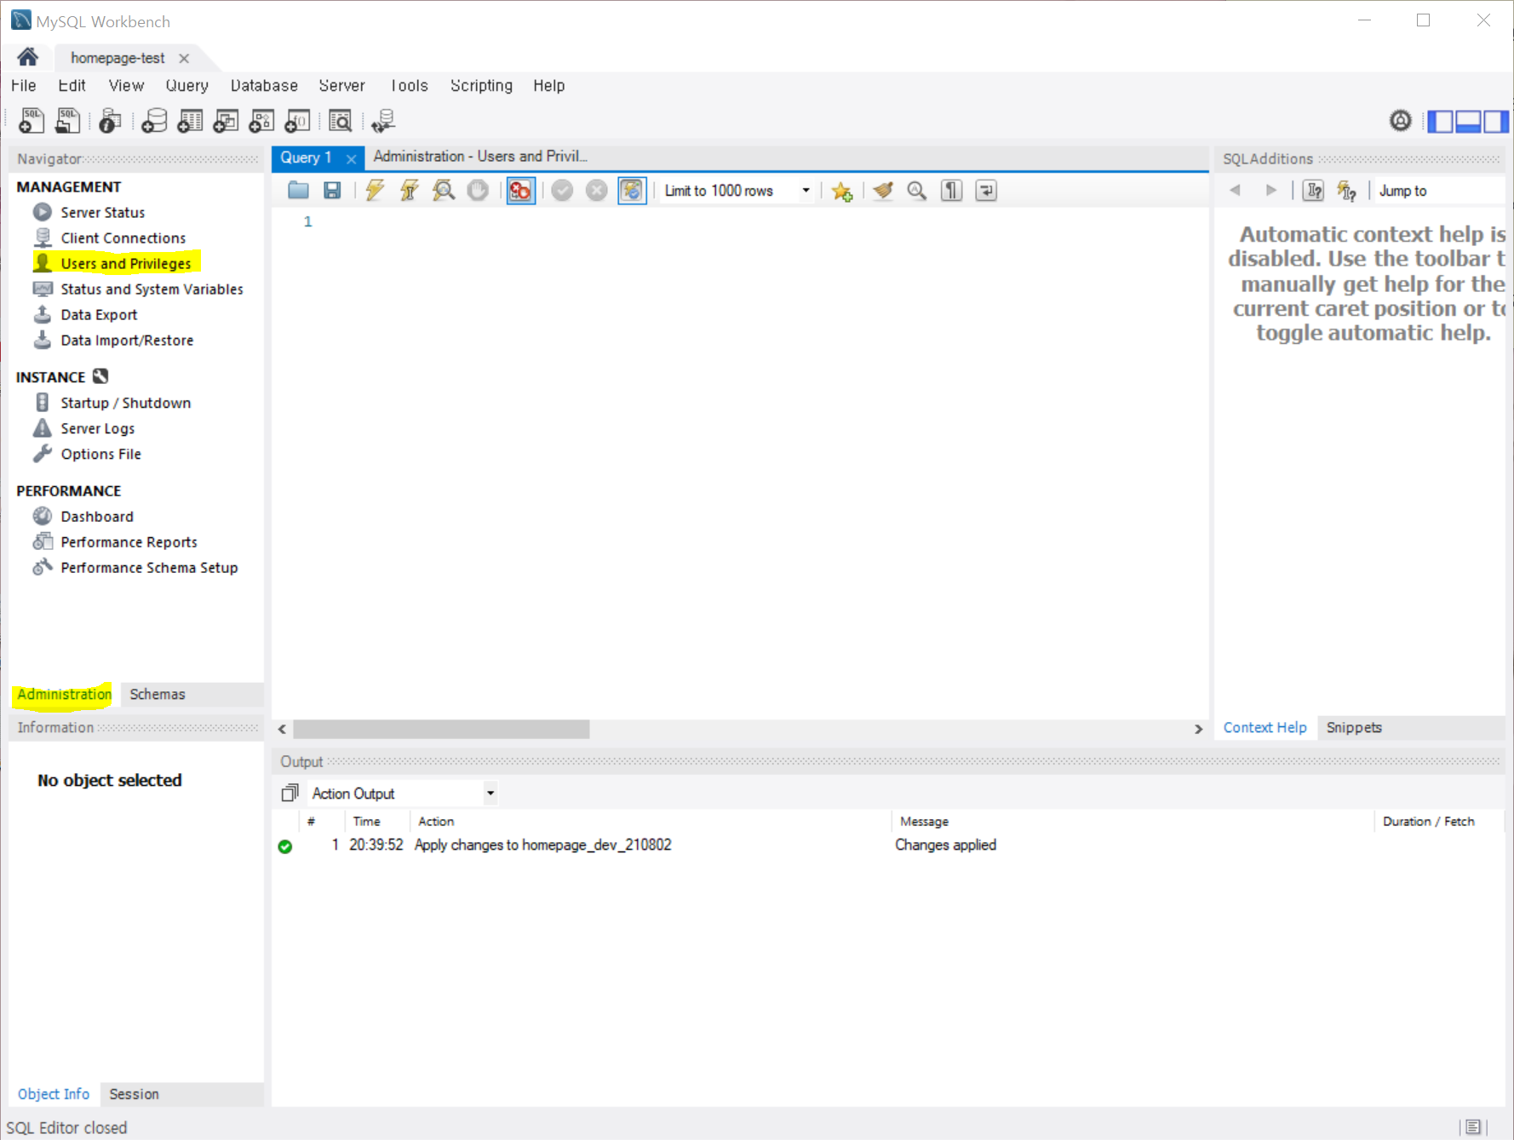Open Server Status page
The image size is (1514, 1140).
[102, 212]
